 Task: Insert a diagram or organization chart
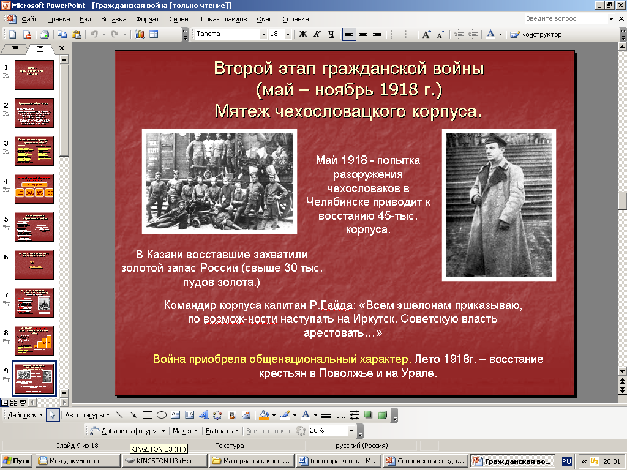click(217, 415)
